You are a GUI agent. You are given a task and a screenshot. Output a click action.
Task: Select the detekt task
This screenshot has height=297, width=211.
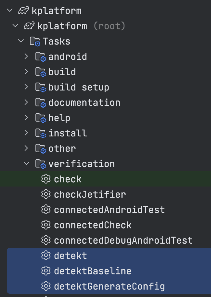pyautogui.click(x=70, y=256)
